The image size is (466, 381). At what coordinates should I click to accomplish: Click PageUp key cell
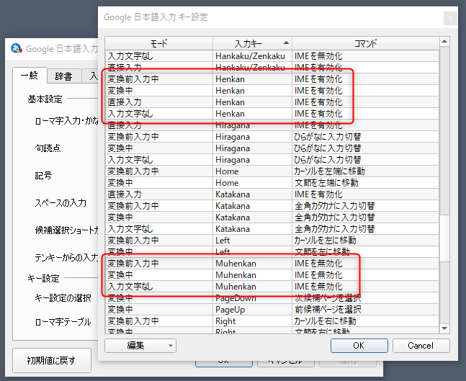252,310
